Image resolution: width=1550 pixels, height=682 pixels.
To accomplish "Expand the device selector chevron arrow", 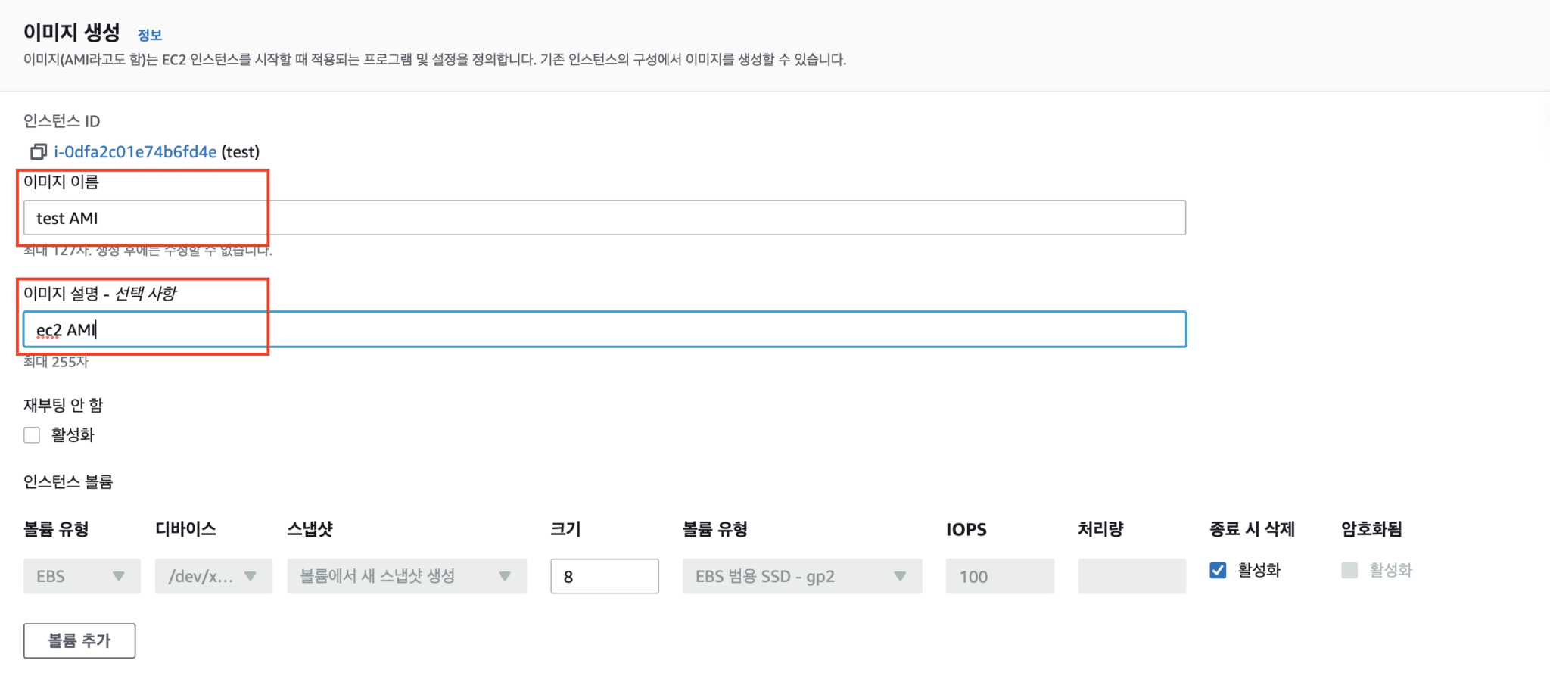I will pyautogui.click(x=251, y=576).
